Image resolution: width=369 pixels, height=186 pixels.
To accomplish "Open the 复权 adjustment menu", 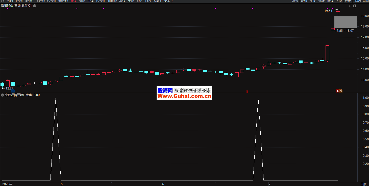I will click(x=295, y=1).
